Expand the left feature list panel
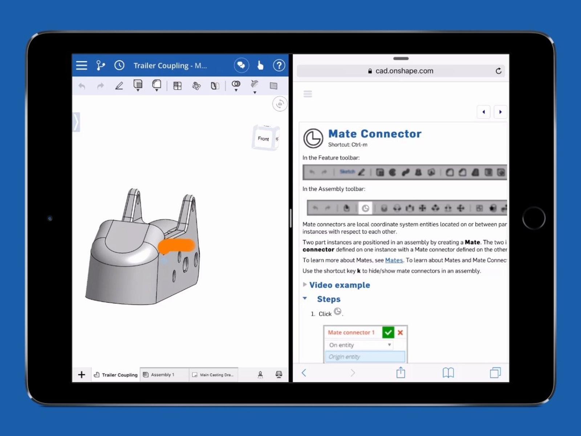The image size is (581, 436). [x=76, y=122]
